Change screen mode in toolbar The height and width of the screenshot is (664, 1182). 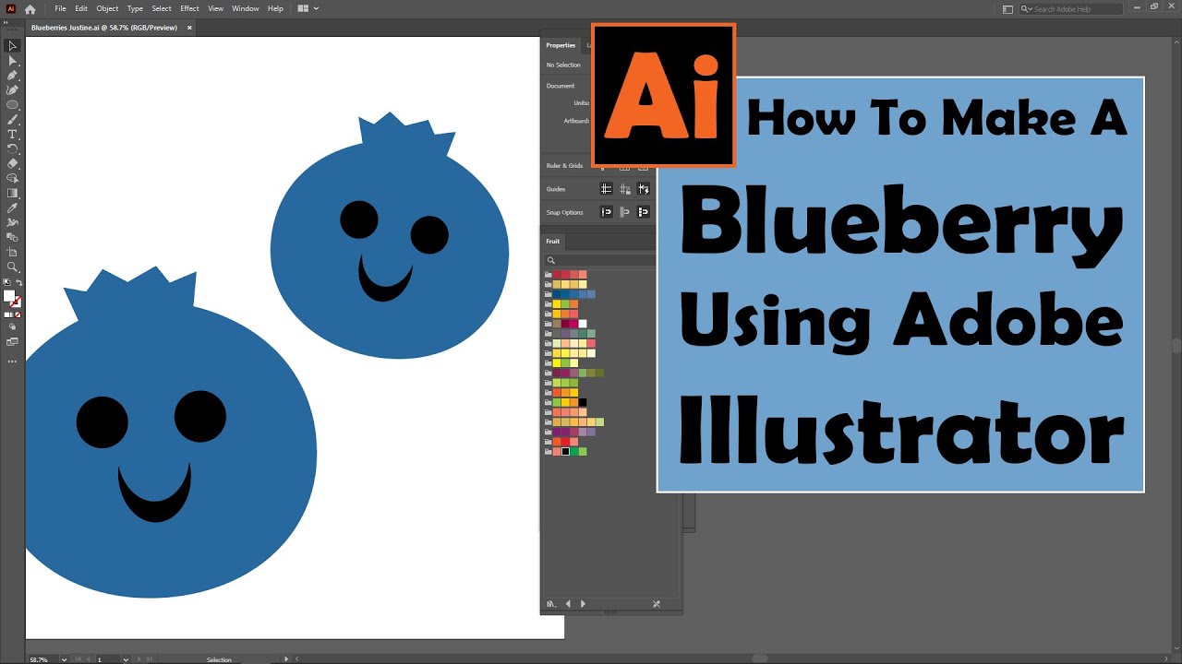pos(13,341)
